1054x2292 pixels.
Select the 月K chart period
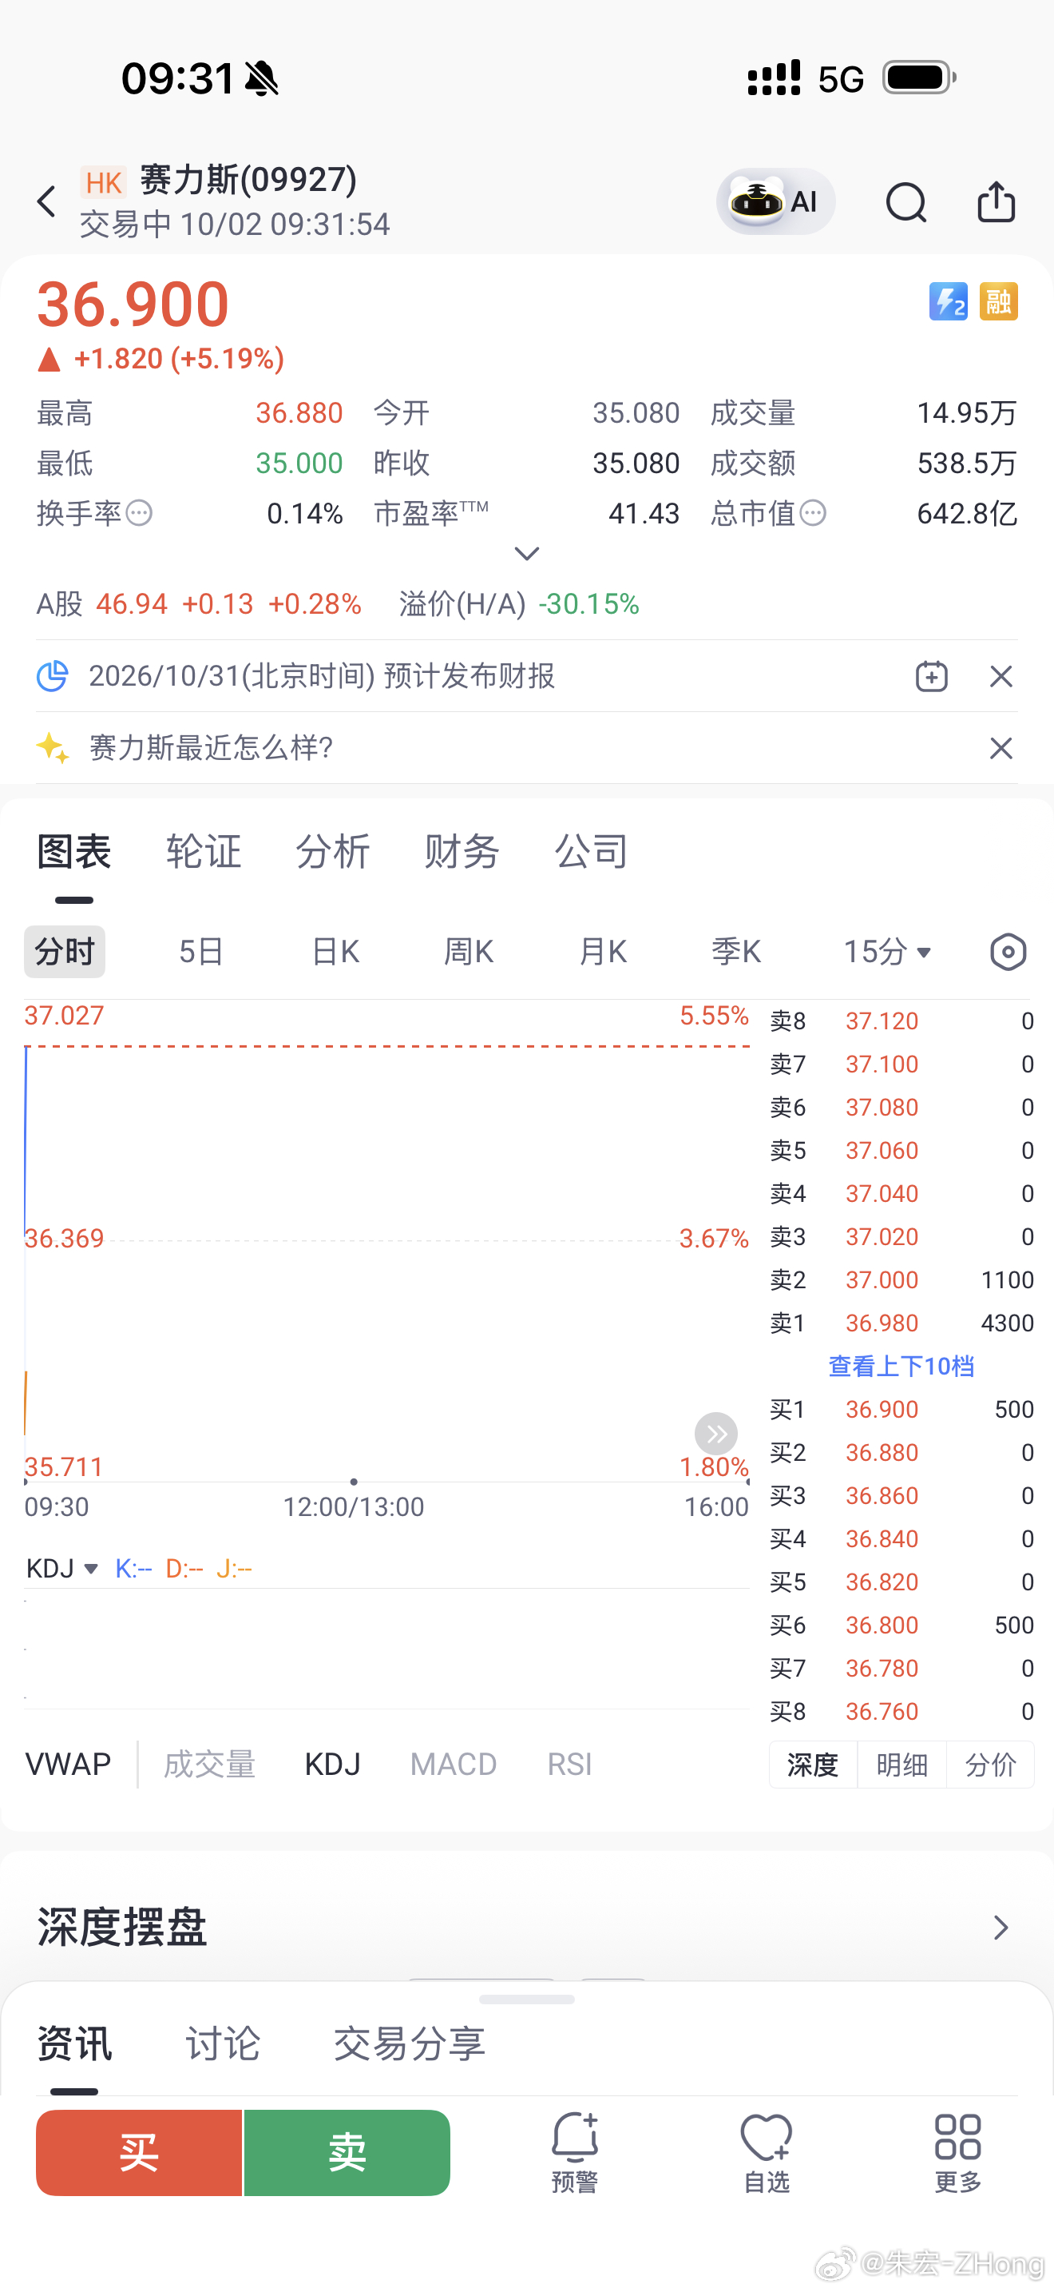click(x=603, y=952)
